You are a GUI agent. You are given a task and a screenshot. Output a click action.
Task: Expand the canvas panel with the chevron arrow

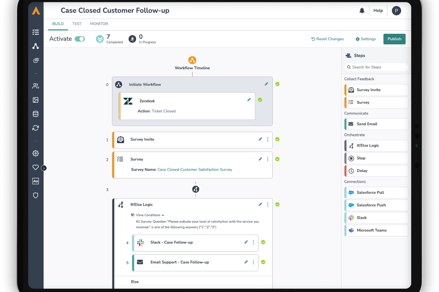click(x=44, y=168)
